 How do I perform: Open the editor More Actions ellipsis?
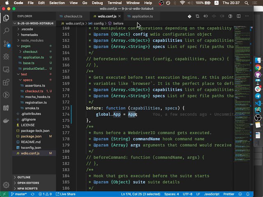point(246,16)
